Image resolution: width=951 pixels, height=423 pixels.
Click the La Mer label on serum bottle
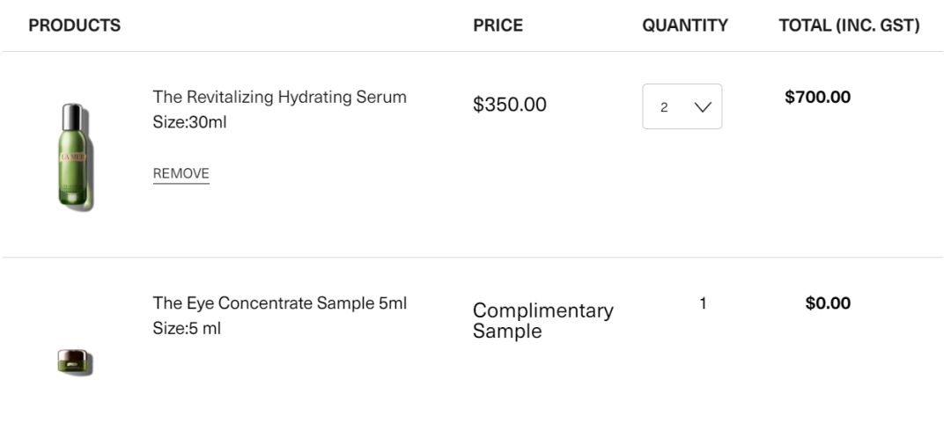pyautogui.click(x=73, y=157)
